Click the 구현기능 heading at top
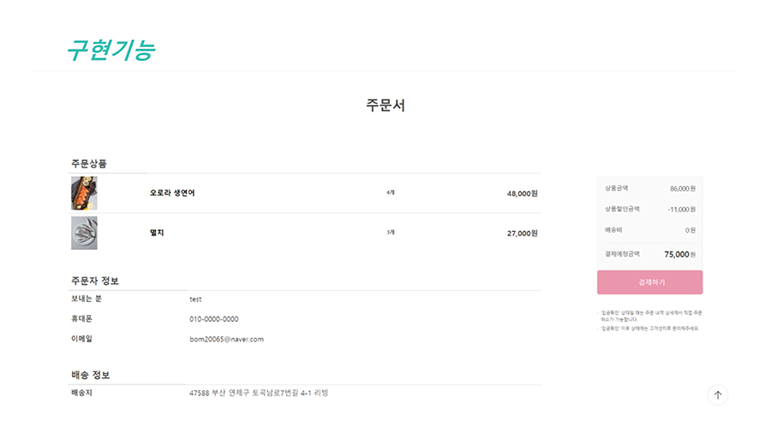 [x=111, y=50]
